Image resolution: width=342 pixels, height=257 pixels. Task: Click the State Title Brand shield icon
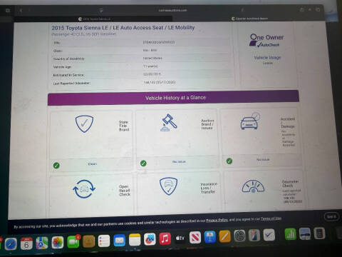(84, 124)
